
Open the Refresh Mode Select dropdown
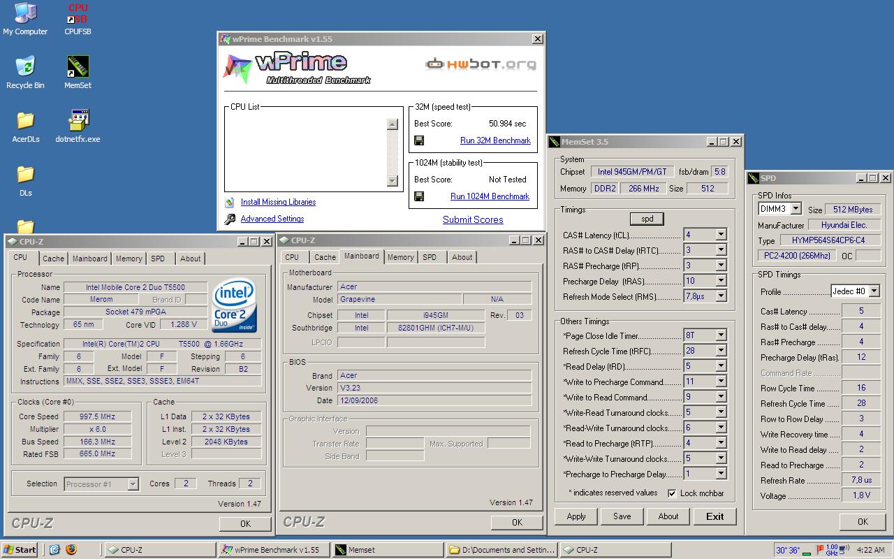click(x=721, y=296)
